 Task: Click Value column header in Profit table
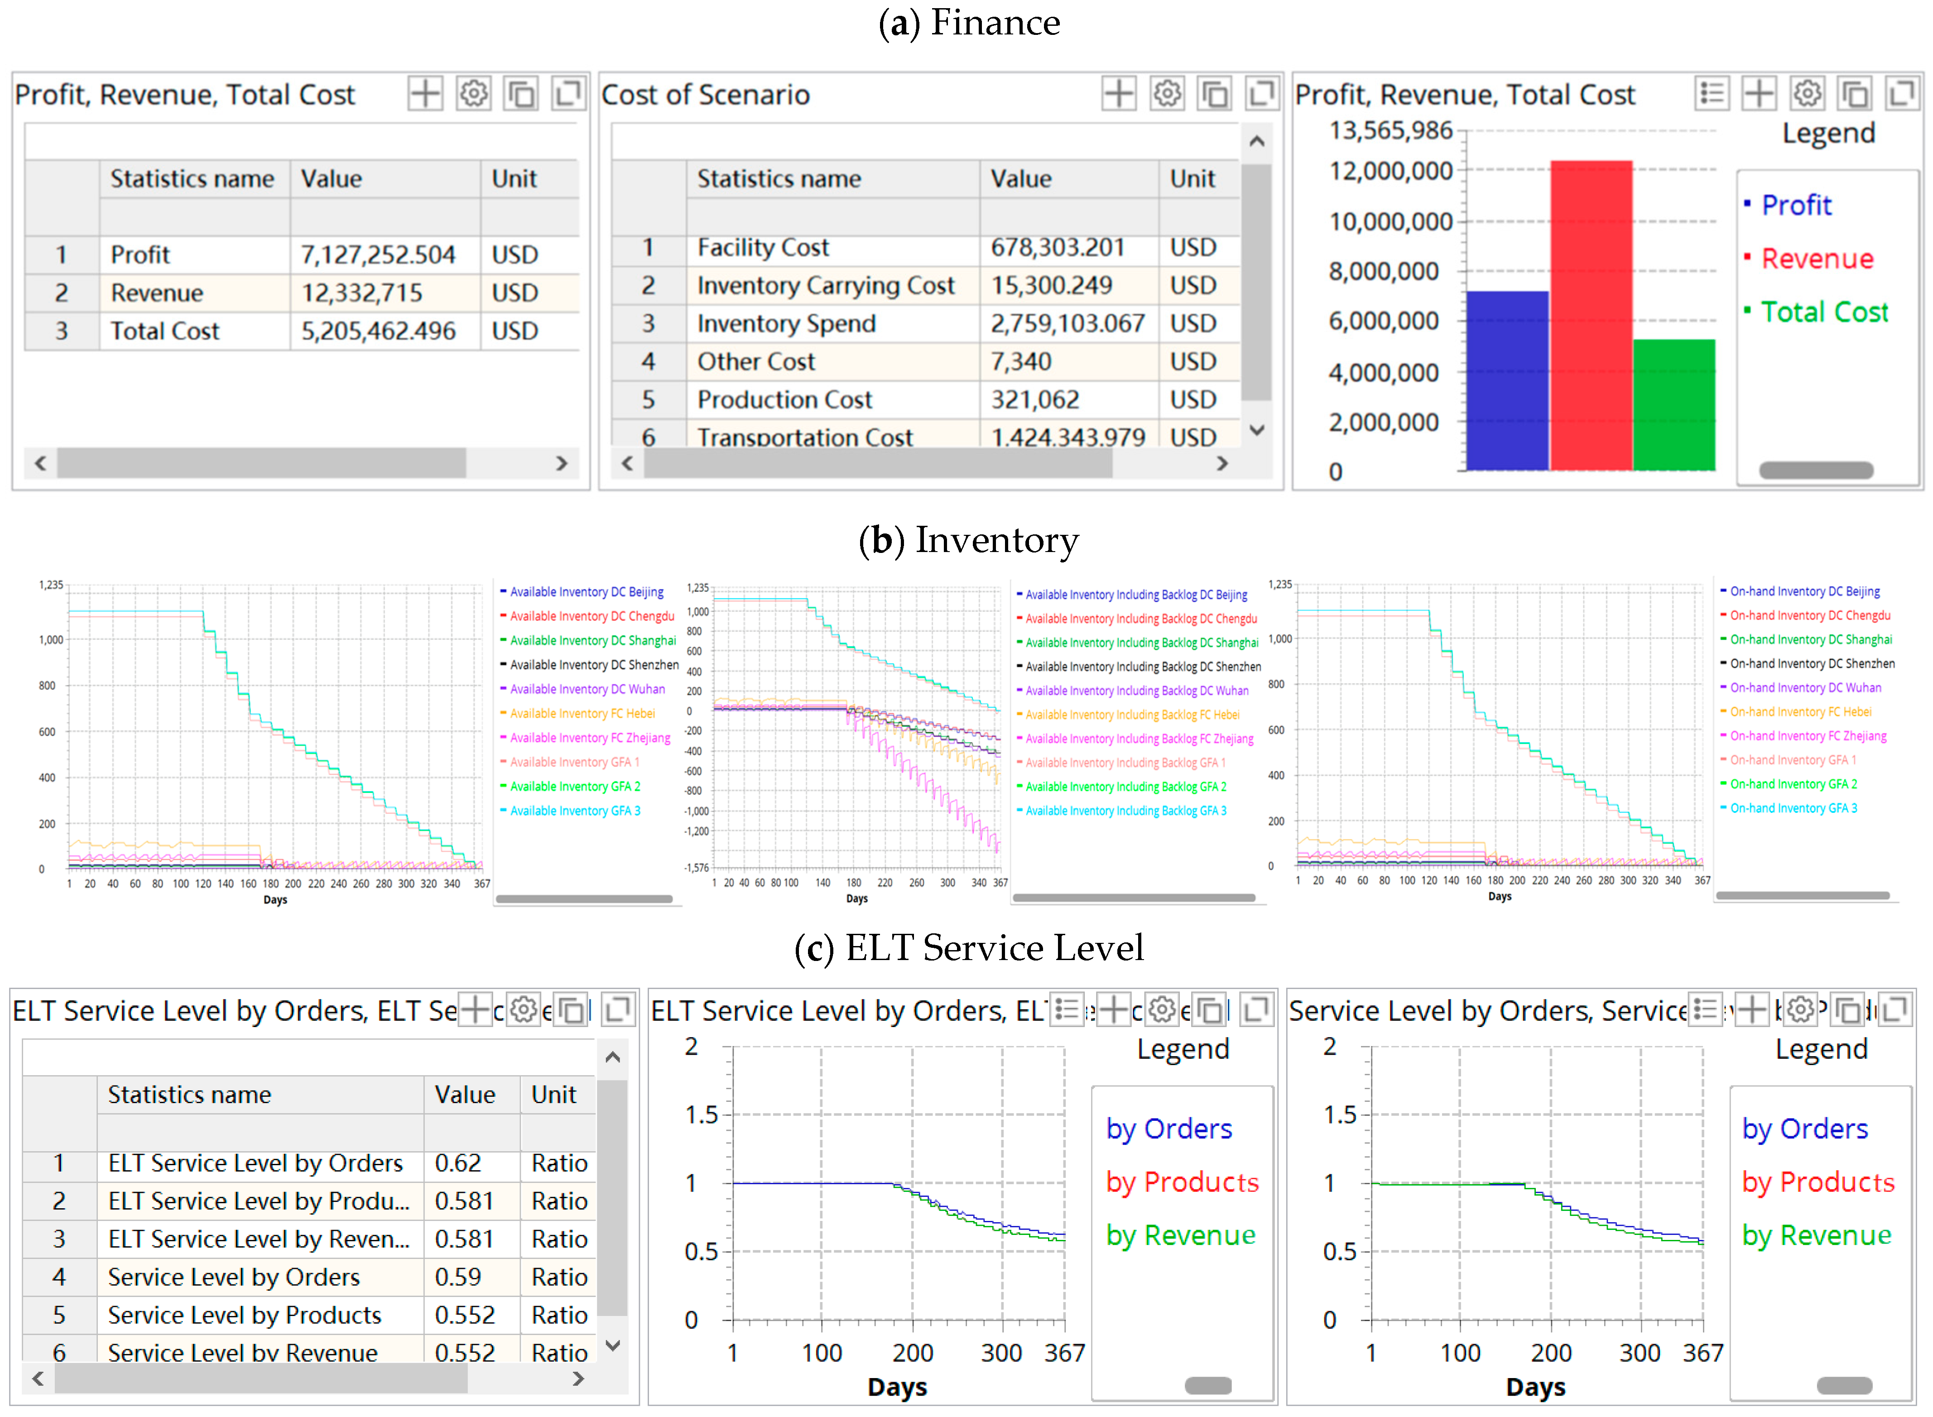coord(331,178)
